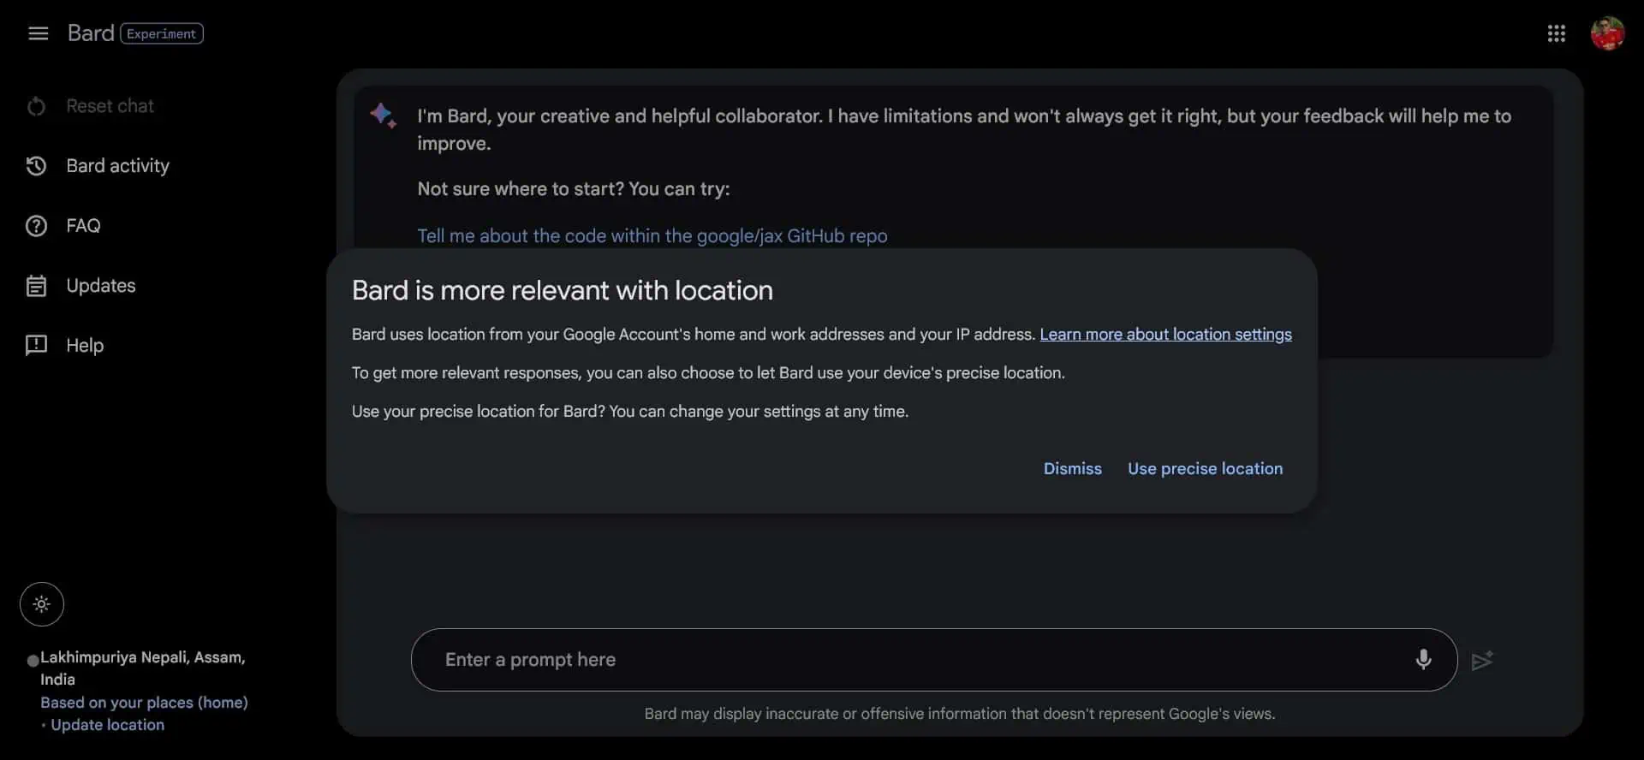Open Help from the sidebar

[x=85, y=346]
